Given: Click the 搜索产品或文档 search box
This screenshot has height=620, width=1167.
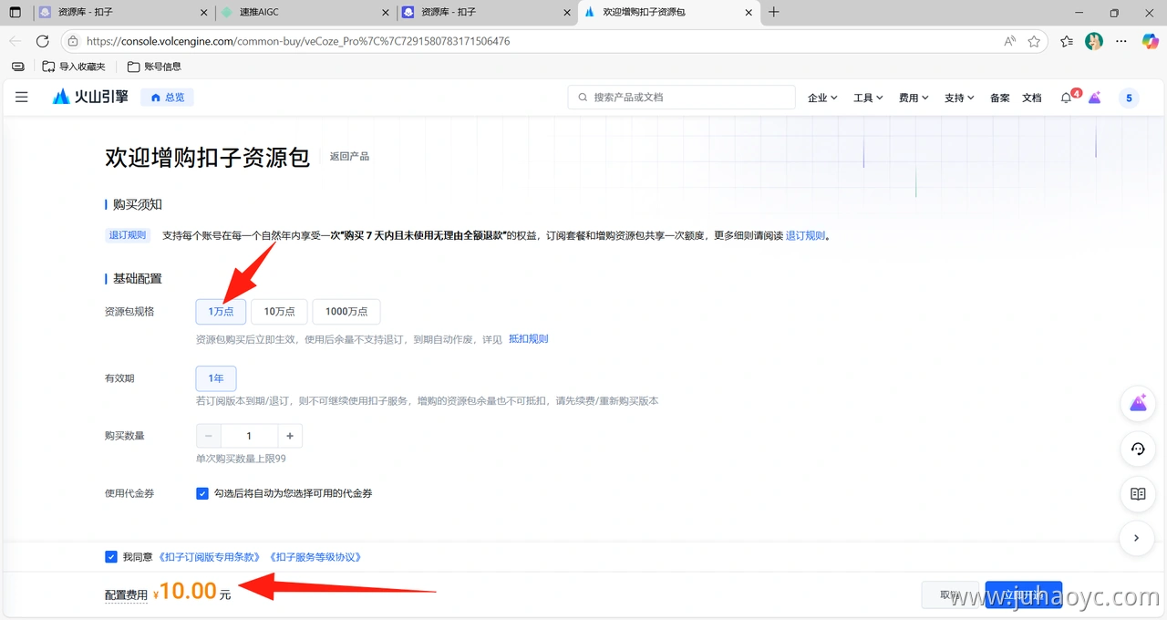Looking at the screenshot, I should pyautogui.click(x=682, y=98).
